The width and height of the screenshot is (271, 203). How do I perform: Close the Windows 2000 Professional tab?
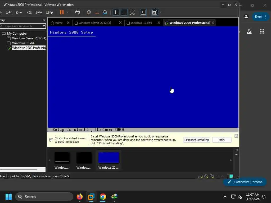pos(213,23)
